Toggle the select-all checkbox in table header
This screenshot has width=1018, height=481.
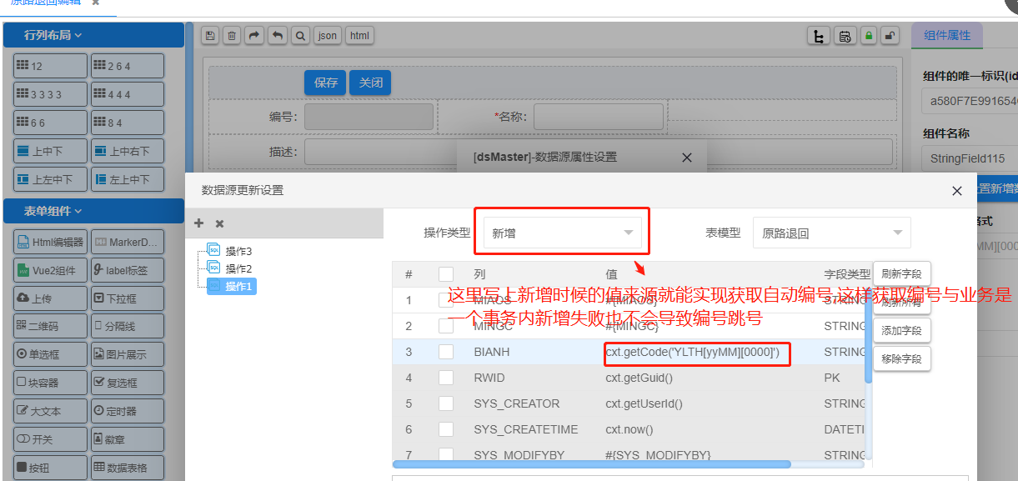point(446,274)
